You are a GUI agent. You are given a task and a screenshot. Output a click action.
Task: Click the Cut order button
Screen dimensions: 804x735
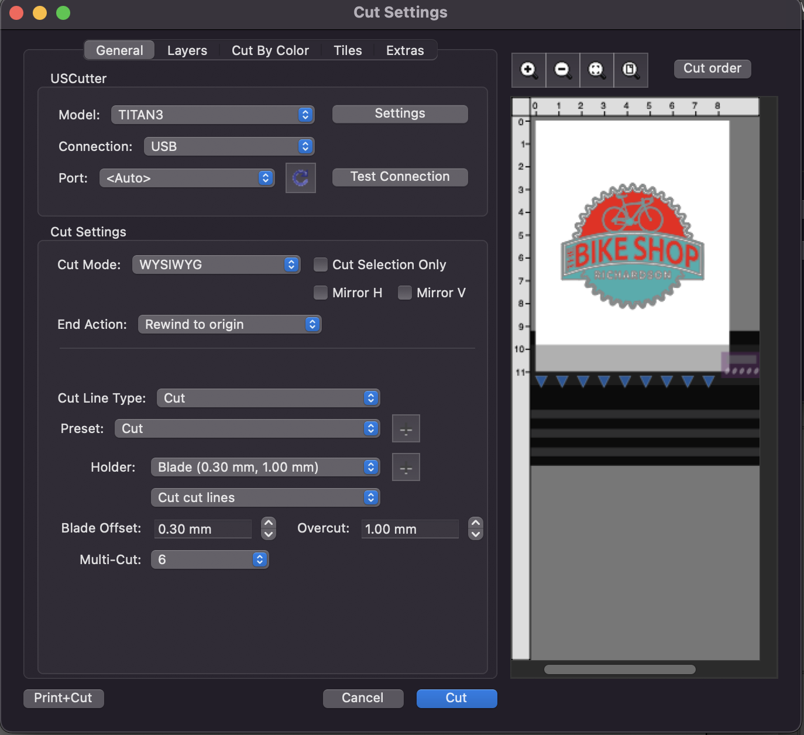(713, 68)
